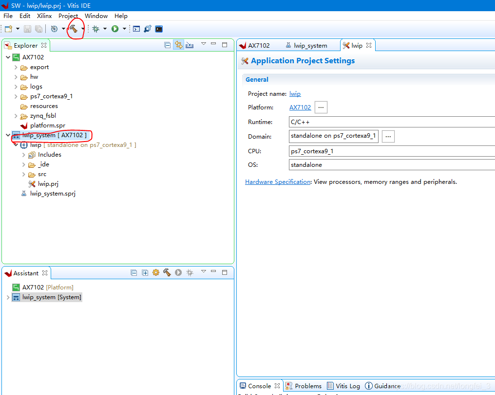
Task: Open the Debug dropdown arrow
Action: coord(105,29)
